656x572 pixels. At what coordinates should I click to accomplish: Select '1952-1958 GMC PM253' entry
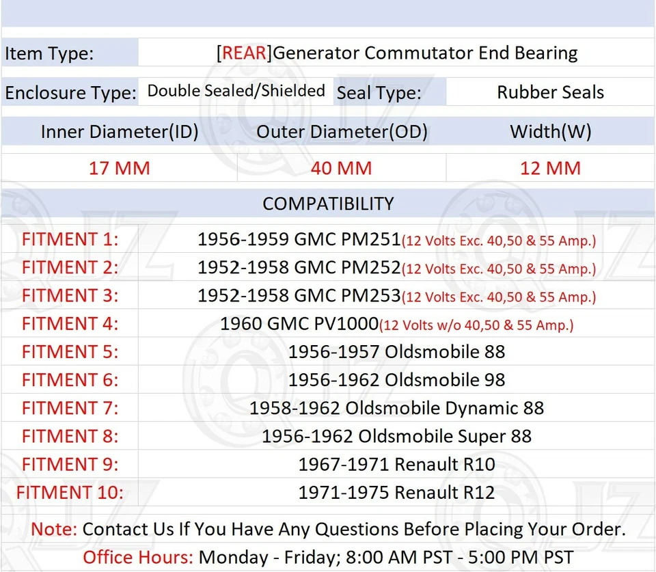click(299, 296)
